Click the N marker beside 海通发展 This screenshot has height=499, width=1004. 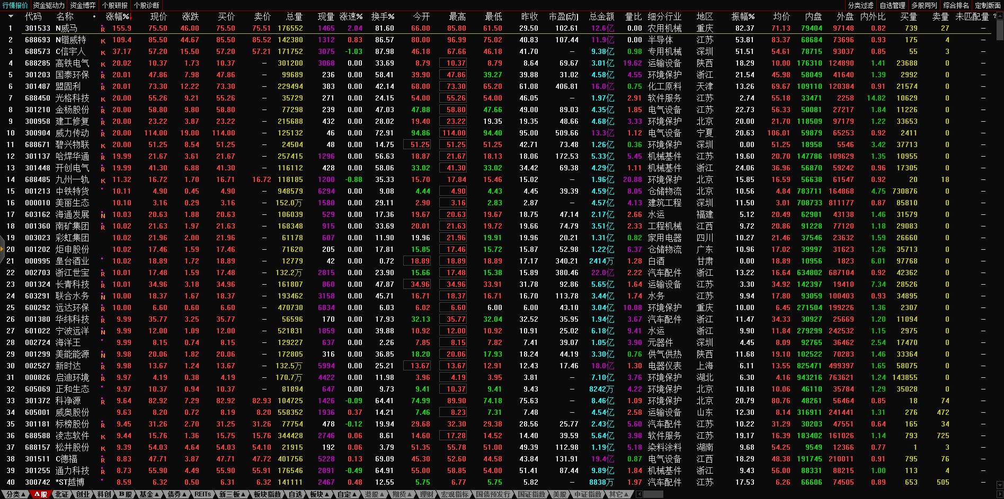pyautogui.click(x=103, y=215)
